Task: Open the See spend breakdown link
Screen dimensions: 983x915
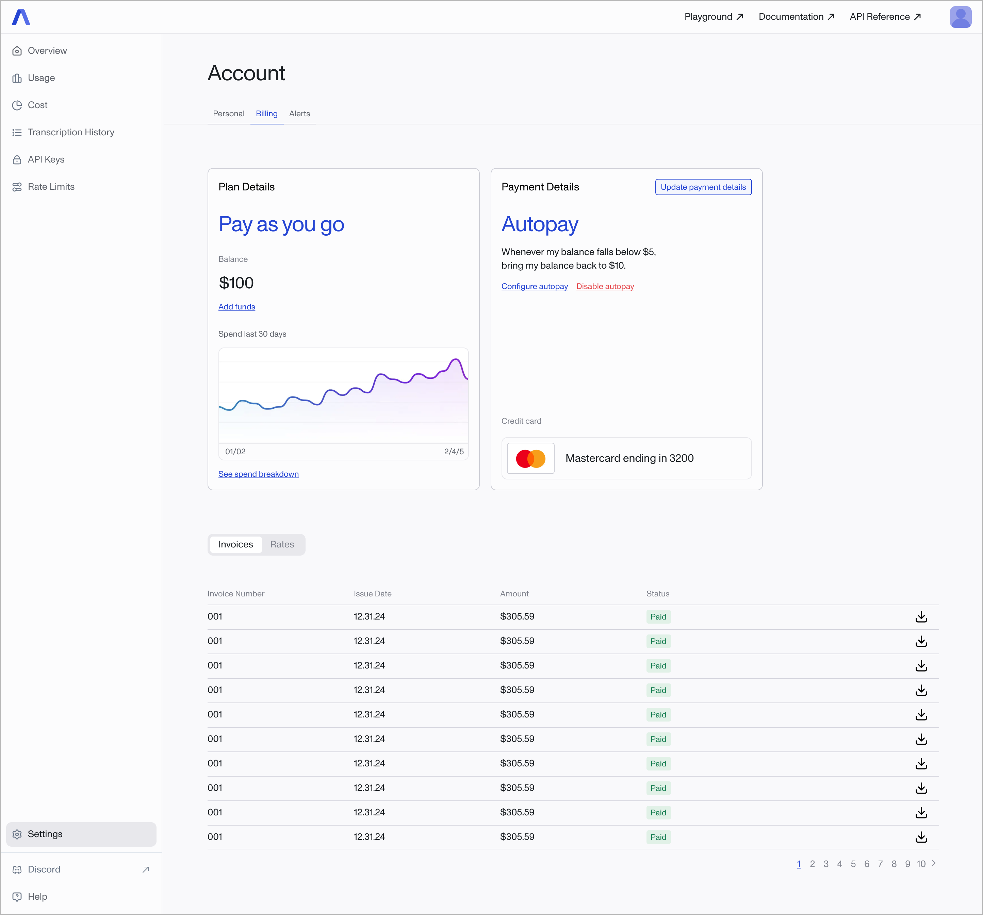Action: [x=258, y=474]
